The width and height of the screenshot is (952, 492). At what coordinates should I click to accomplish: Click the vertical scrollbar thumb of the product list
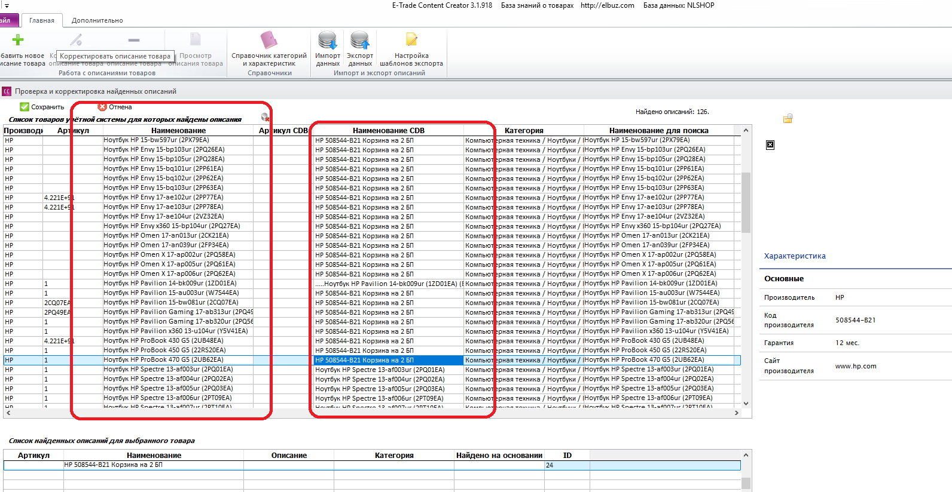coord(746,202)
